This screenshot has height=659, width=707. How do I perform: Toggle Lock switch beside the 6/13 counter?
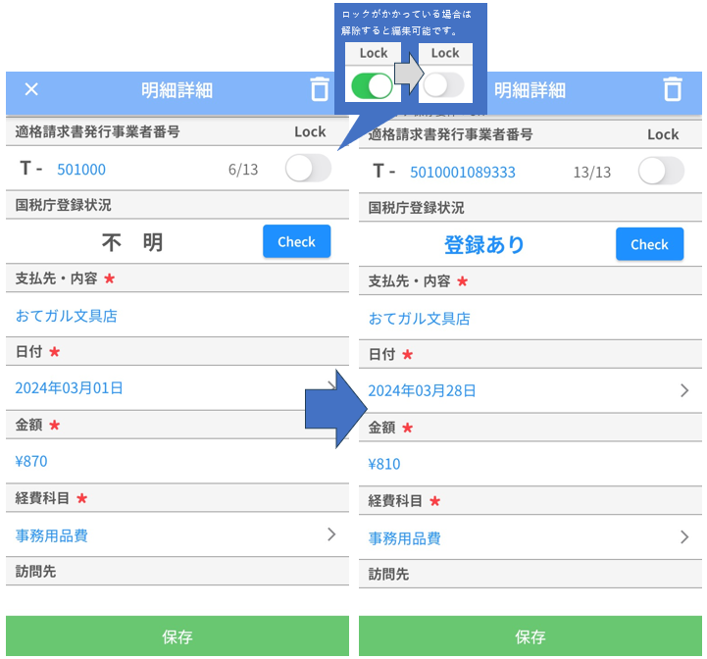(x=308, y=169)
